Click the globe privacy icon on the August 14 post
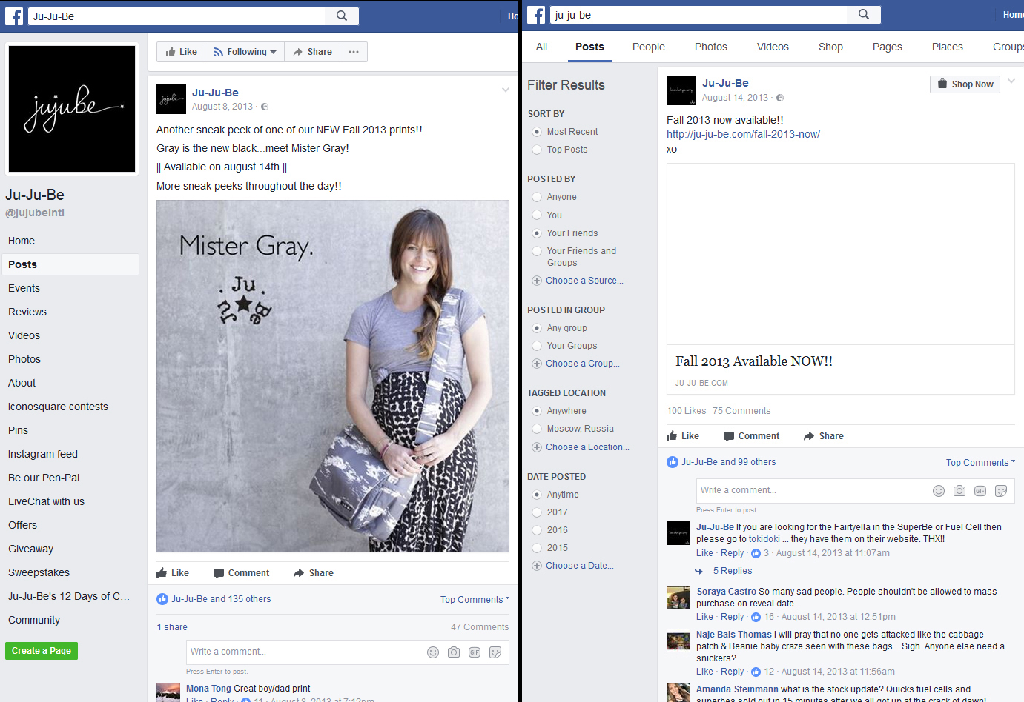Screen dimensions: 1024x702 (x=780, y=98)
